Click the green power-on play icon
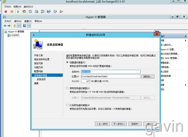188x137 pixels. tap(18, 12)
